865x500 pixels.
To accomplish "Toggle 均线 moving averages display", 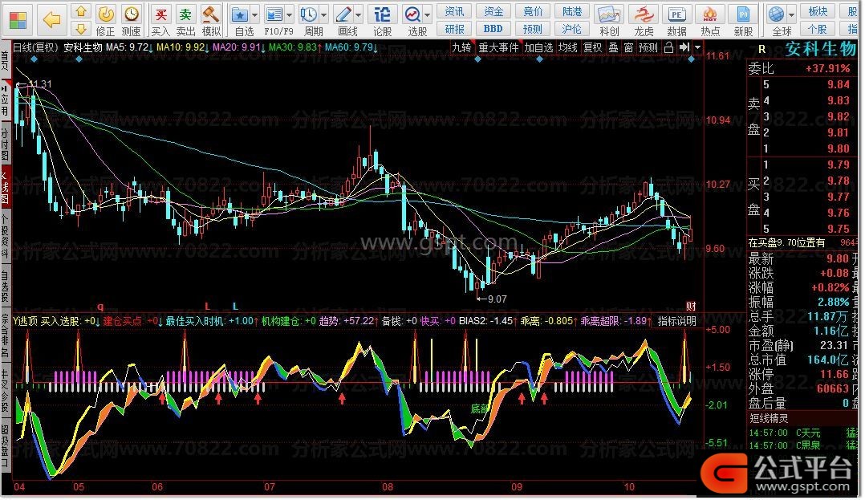I will point(567,47).
